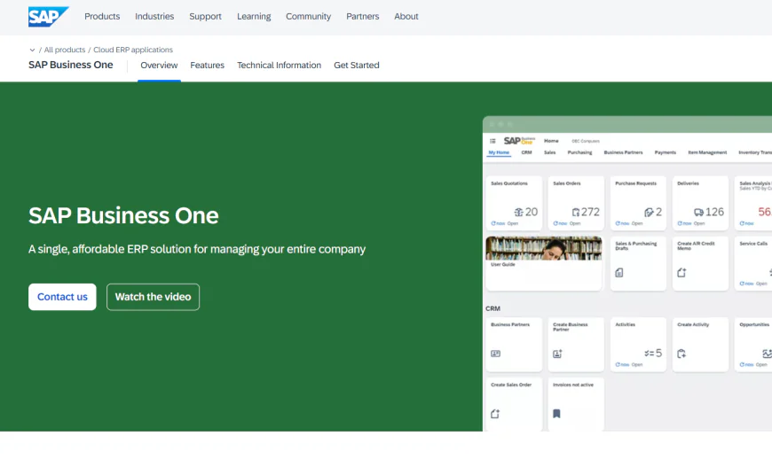Click the SAP Business One page title
This screenshot has width=772, height=459.
pyautogui.click(x=70, y=65)
